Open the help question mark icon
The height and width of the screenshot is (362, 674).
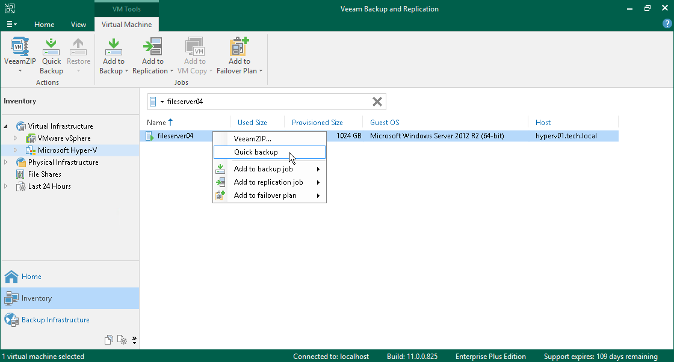point(667,24)
